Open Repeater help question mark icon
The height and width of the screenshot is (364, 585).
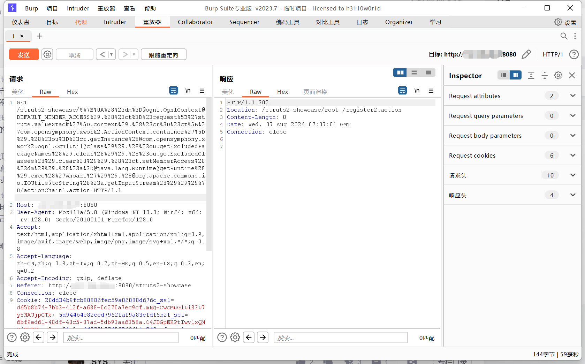pos(574,54)
